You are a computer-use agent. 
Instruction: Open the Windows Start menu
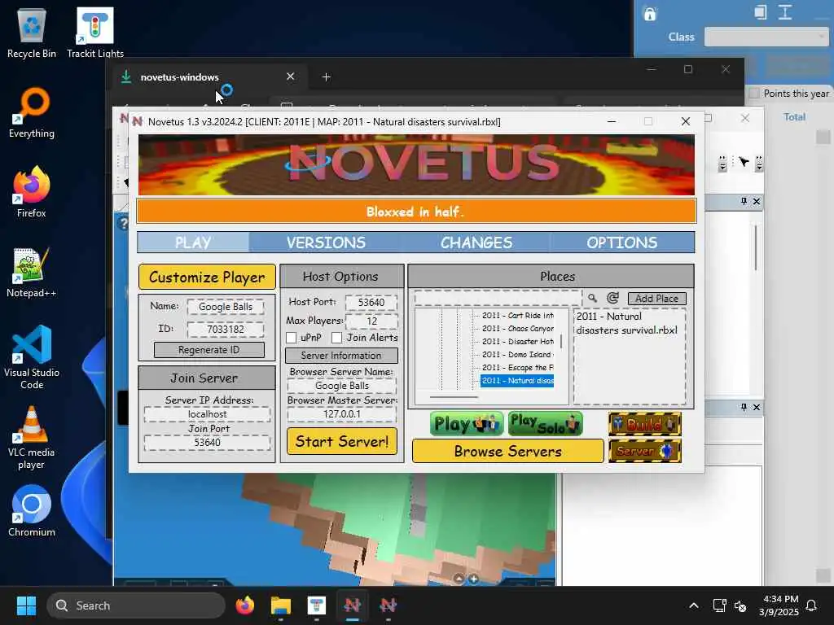coord(26,605)
